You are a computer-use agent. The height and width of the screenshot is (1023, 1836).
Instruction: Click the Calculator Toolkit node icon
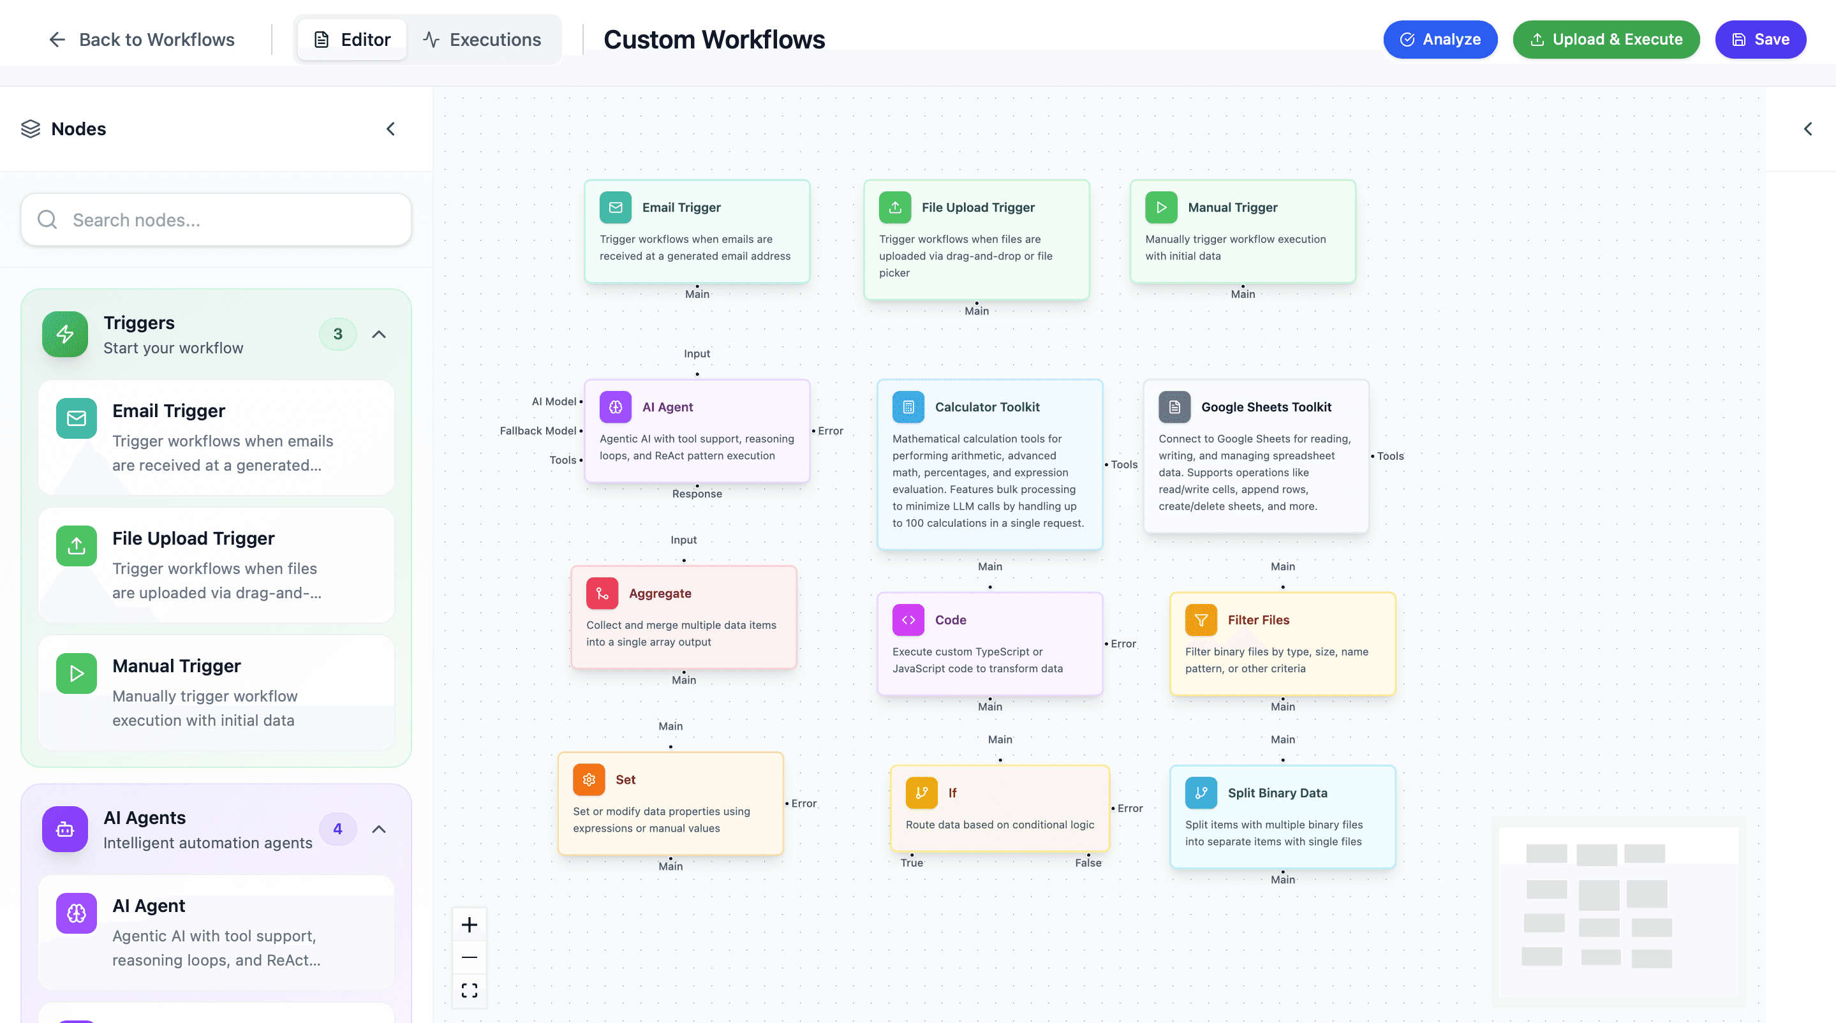tap(908, 407)
